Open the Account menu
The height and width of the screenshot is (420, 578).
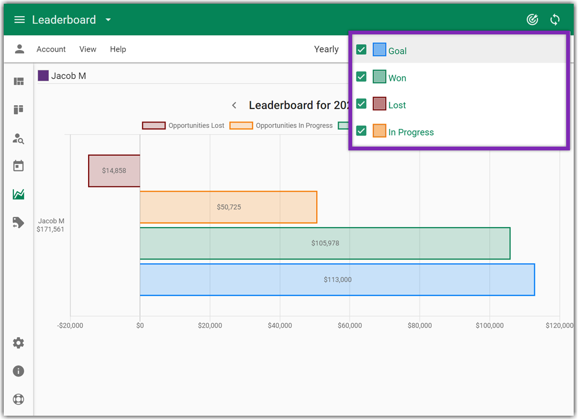(51, 49)
